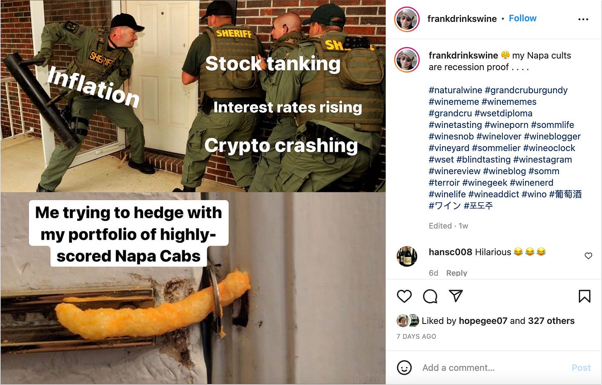The width and height of the screenshot is (602, 385).
Task: Post the comment
Action: click(581, 368)
